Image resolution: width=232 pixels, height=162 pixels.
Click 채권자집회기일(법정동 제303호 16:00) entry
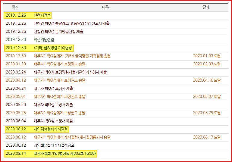[x=65, y=154]
